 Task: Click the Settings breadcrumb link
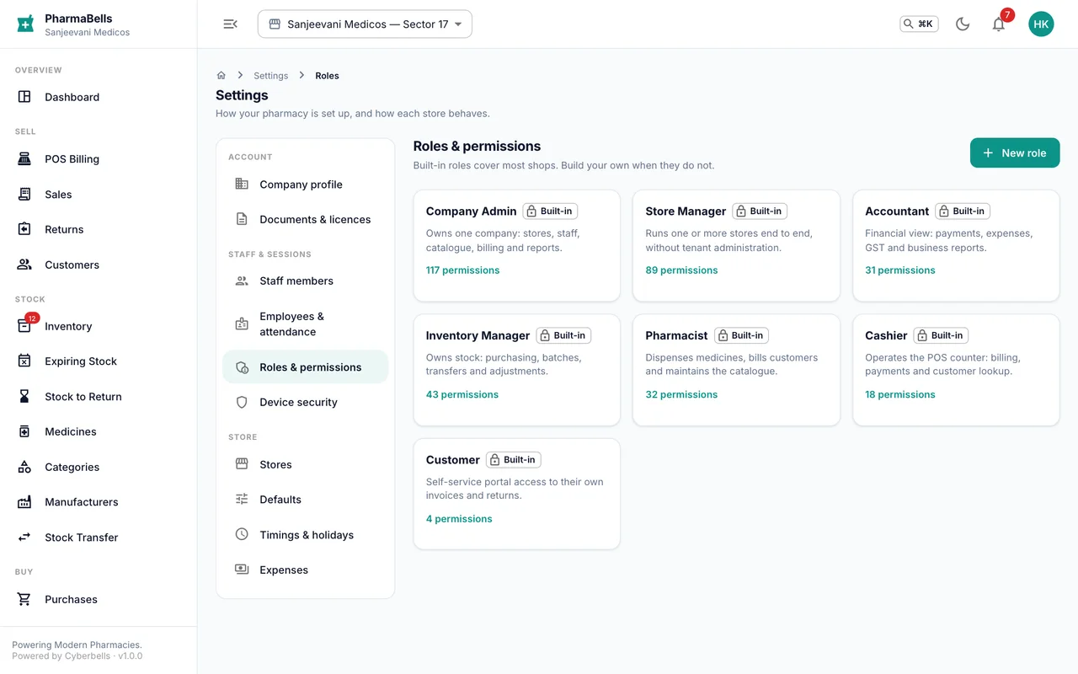coord(270,76)
